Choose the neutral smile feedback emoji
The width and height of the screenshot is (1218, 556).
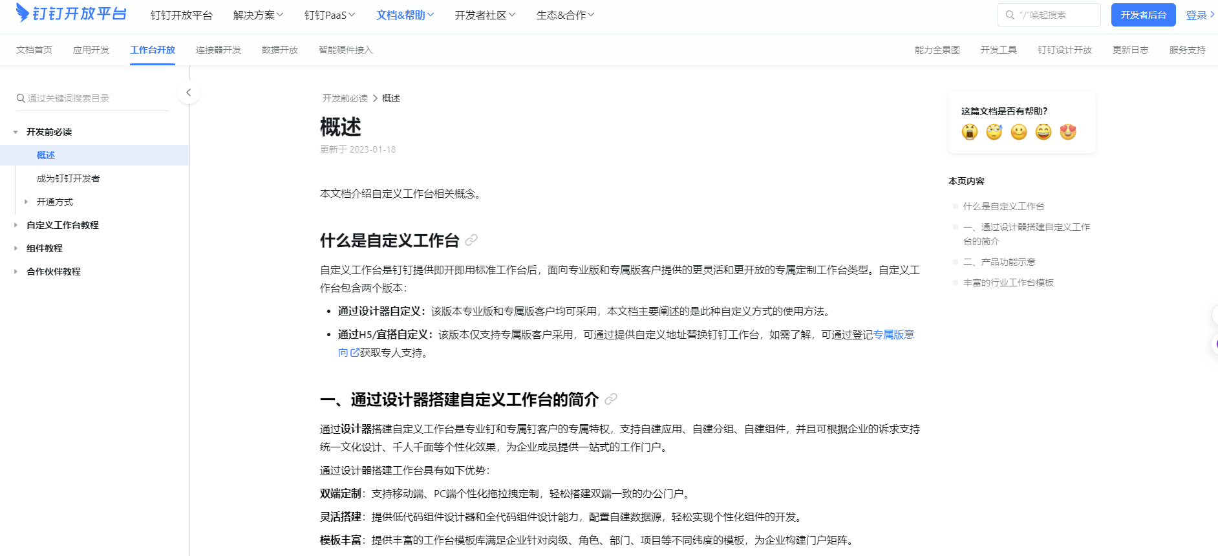1019,132
